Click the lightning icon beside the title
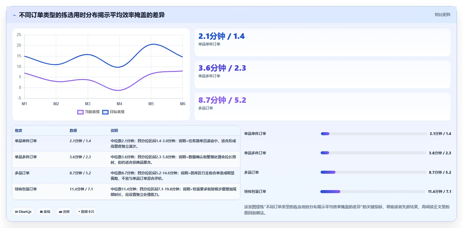Screen dimensions: 463x228 pos(15,15)
